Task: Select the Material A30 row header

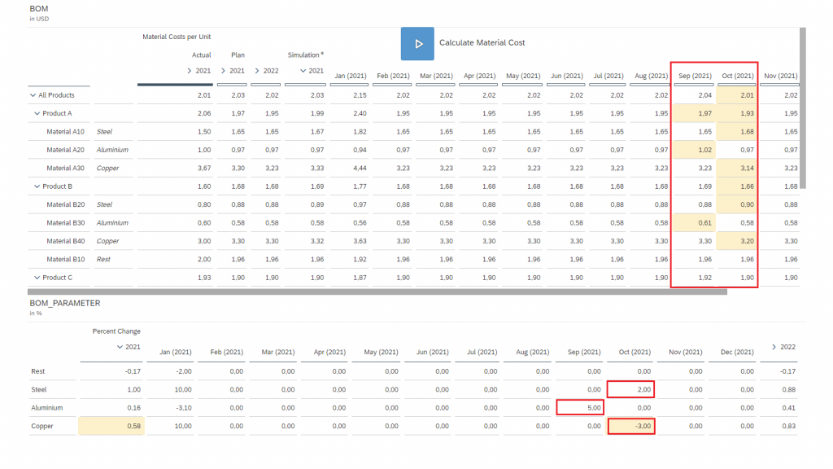Action: click(65, 168)
